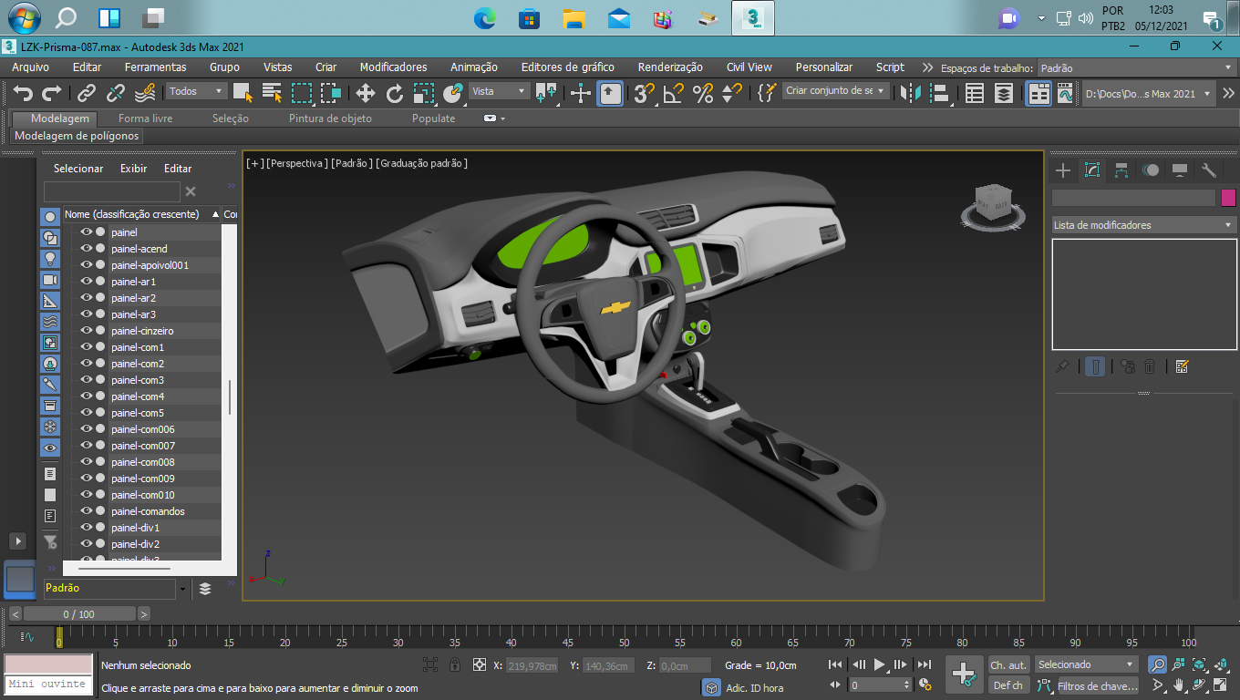Click the Mirror tool icon
The width and height of the screenshot is (1240, 700).
(911, 93)
